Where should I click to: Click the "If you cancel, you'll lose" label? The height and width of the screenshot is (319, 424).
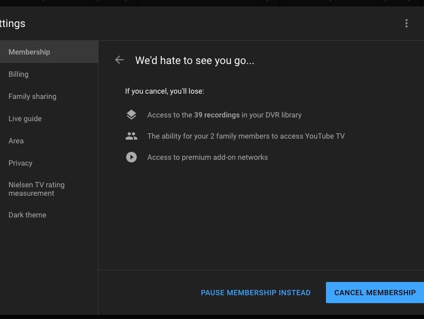[x=164, y=91]
